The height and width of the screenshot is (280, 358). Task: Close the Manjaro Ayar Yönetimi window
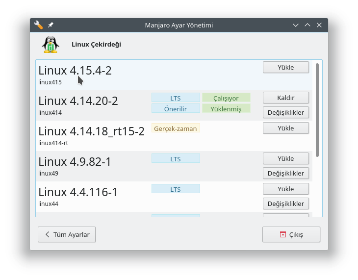pyautogui.click(x=319, y=25)
